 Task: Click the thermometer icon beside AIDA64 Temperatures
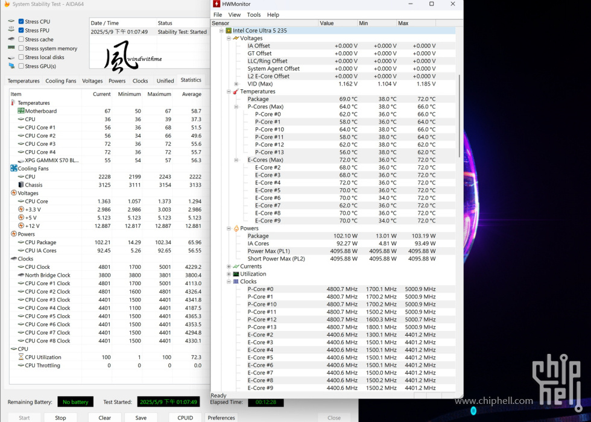tap(13, 102)
